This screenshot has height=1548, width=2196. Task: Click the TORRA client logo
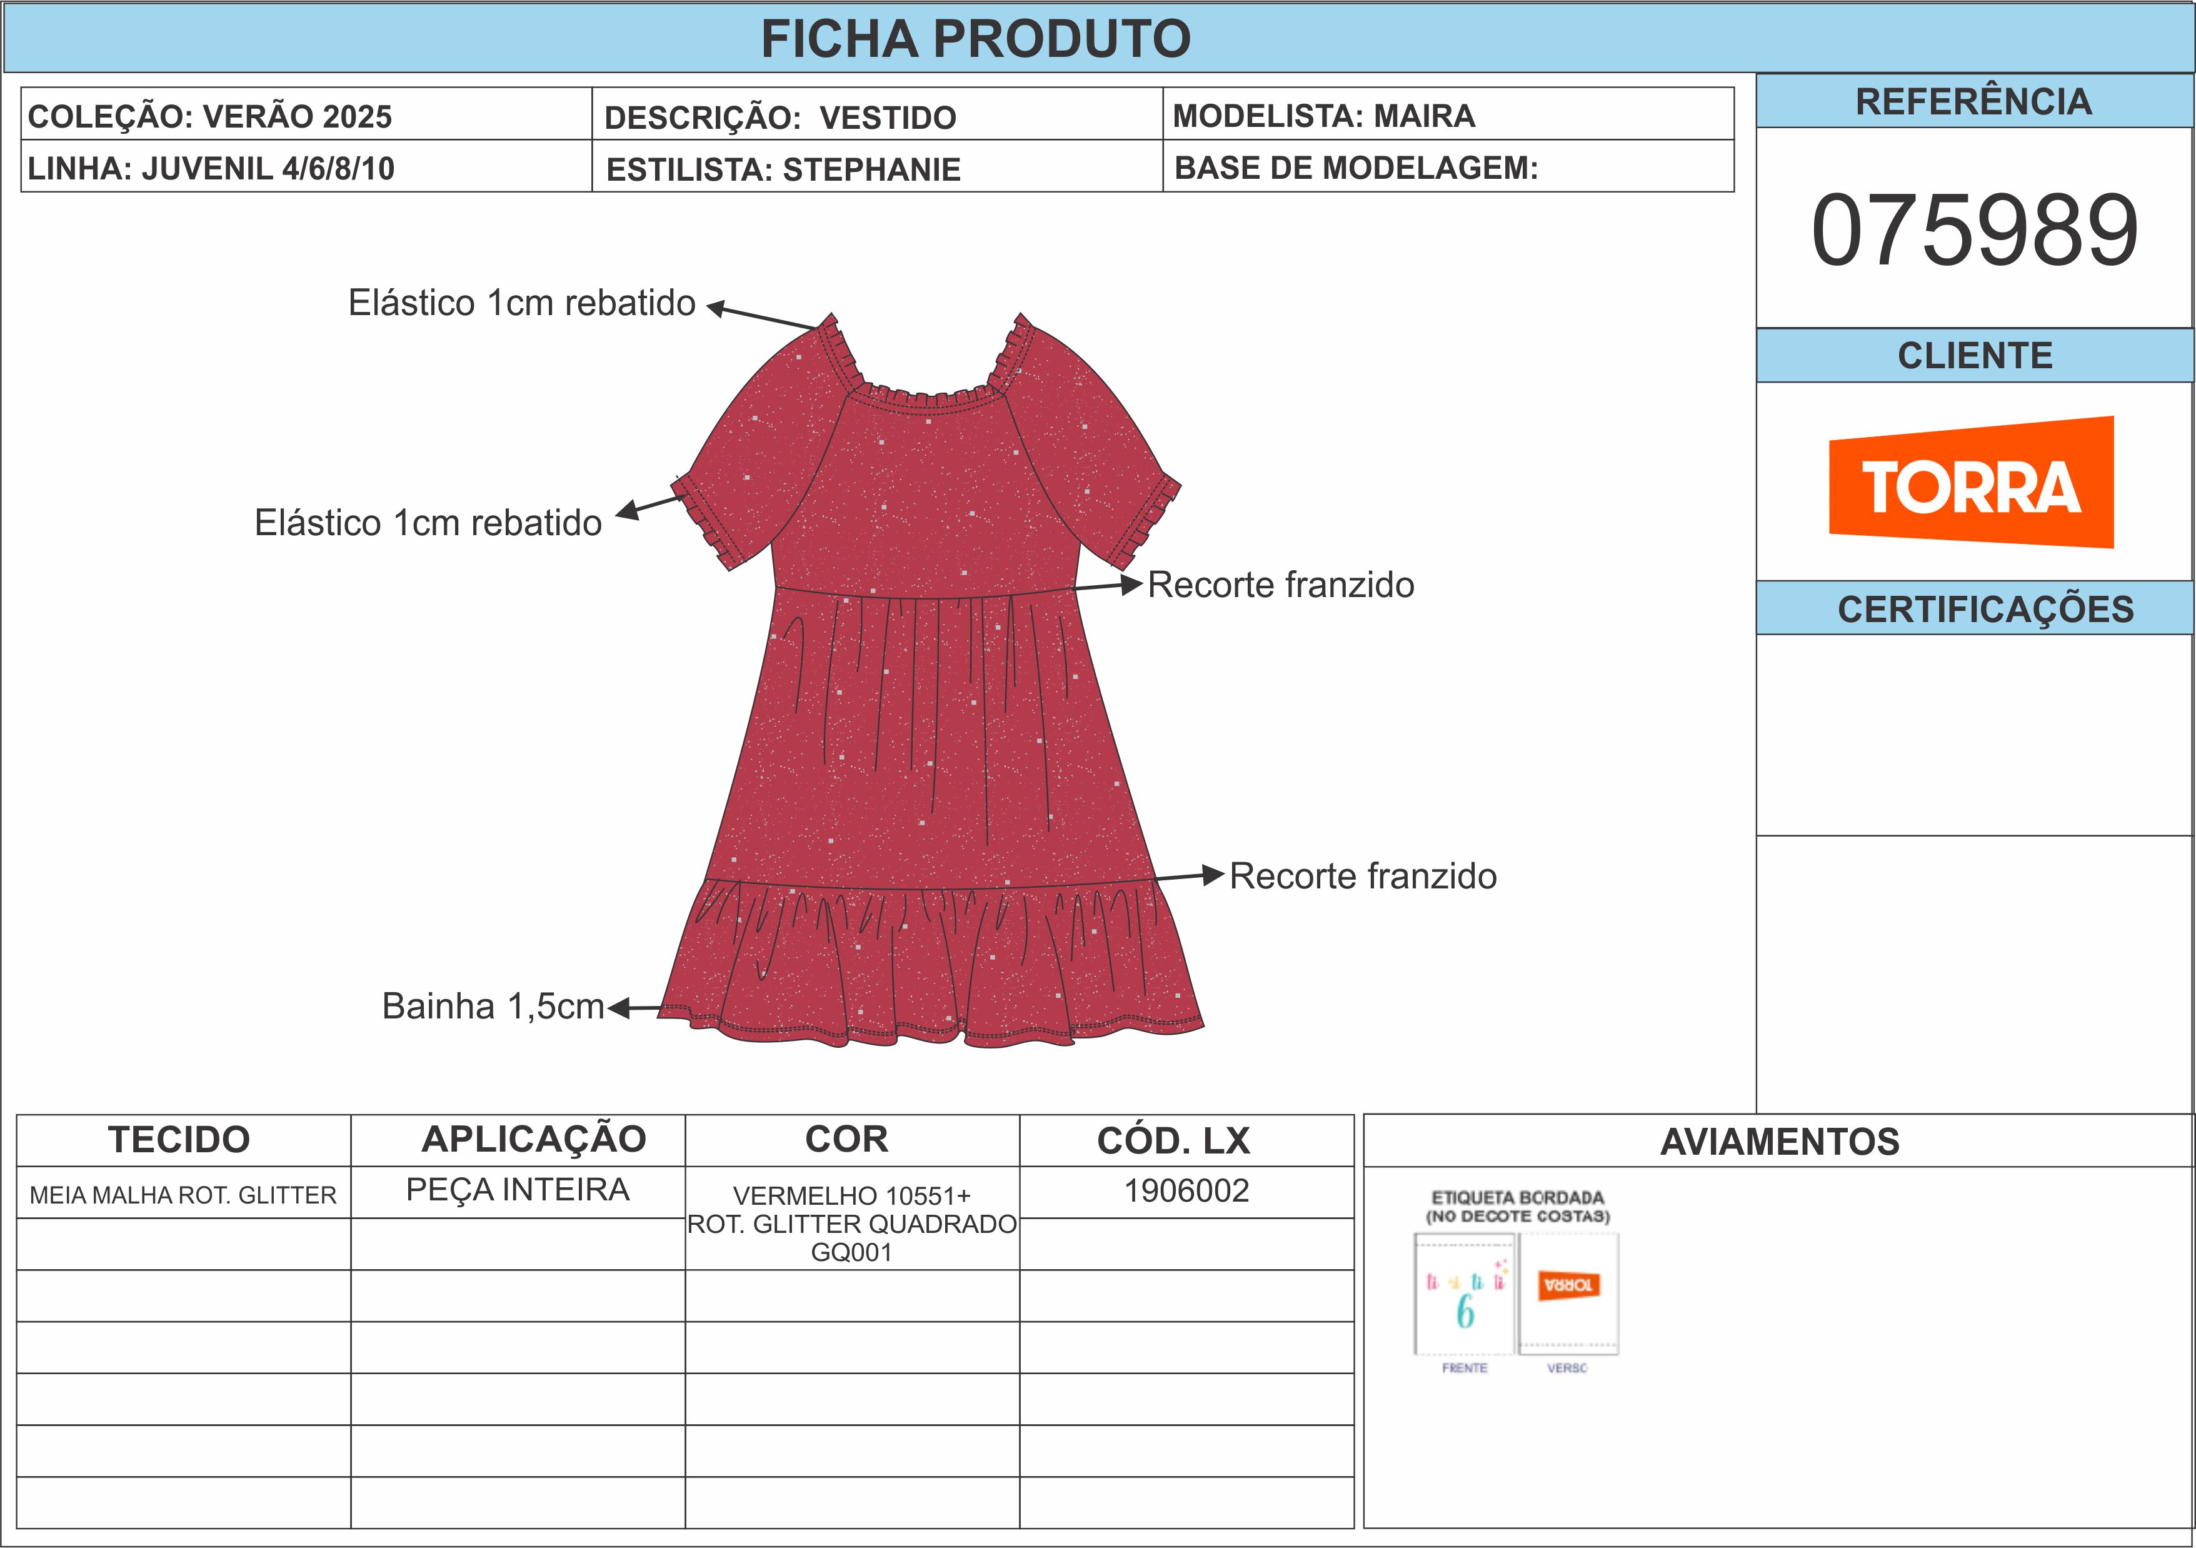[x=1970, y=483]
